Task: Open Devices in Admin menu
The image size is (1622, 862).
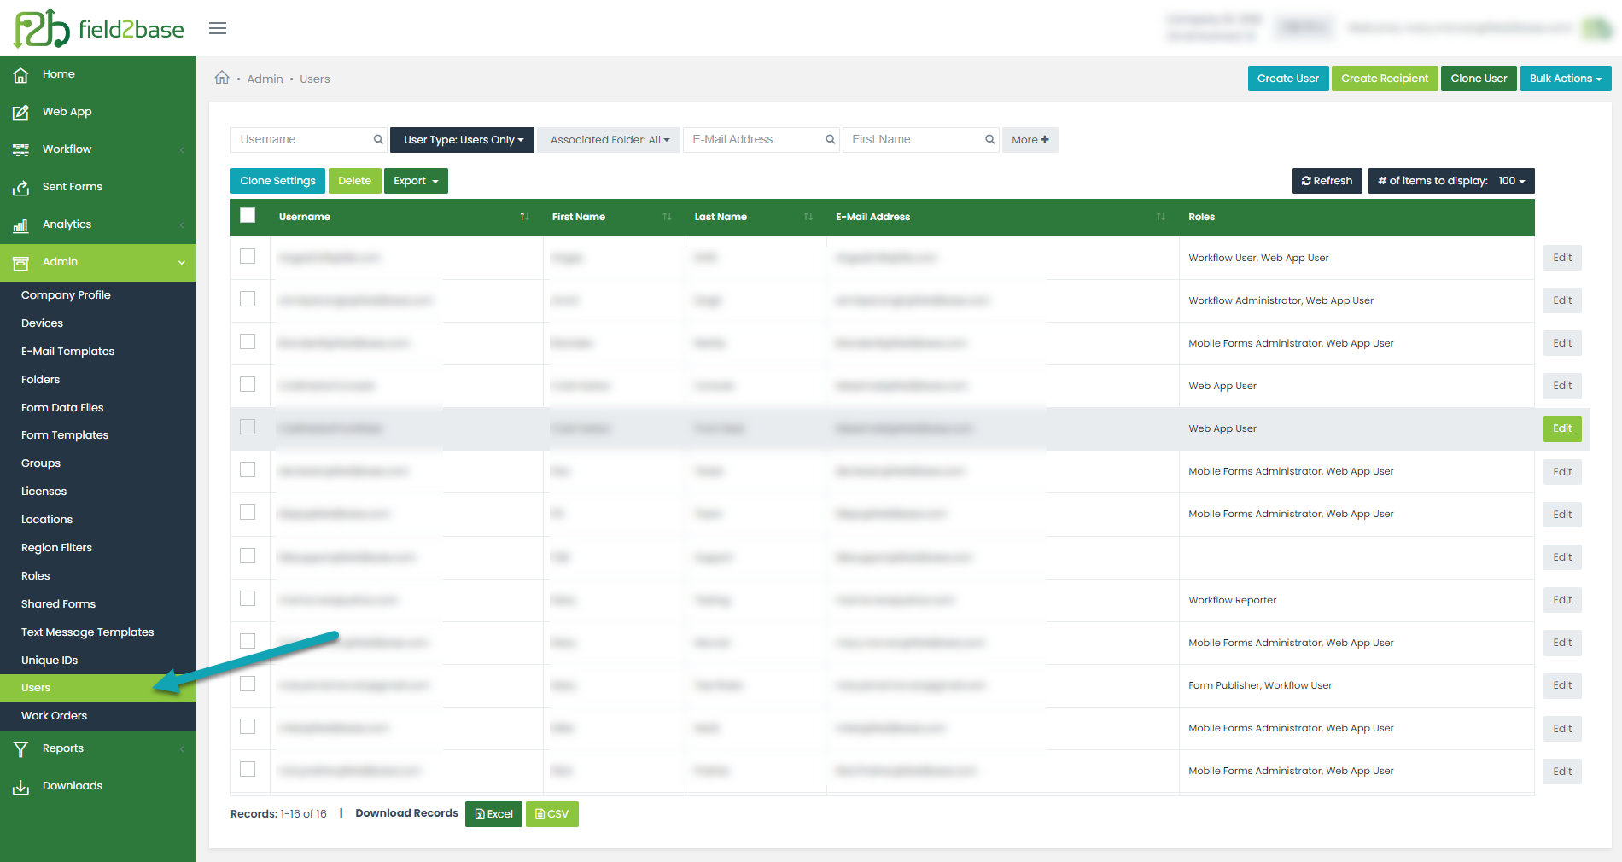Action: tap(42, 323)
